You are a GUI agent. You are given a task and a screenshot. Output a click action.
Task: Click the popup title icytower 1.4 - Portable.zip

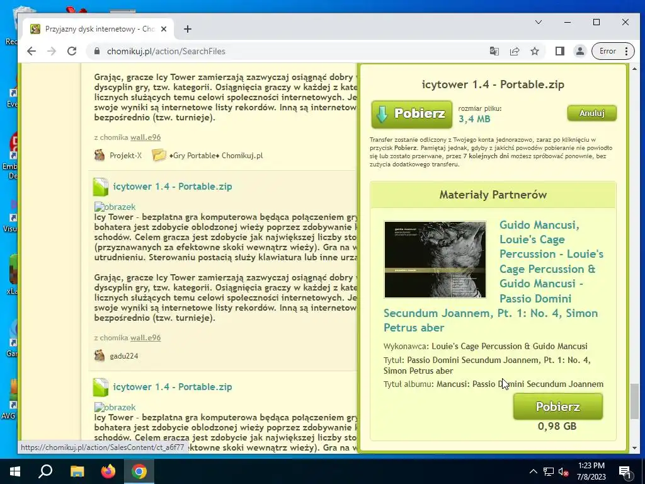click(x=493, y=84)
